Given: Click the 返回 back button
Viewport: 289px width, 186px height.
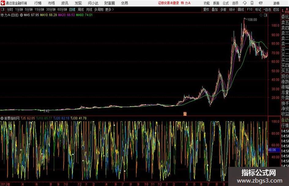Looking at the screenshot, I should [276, 9].
